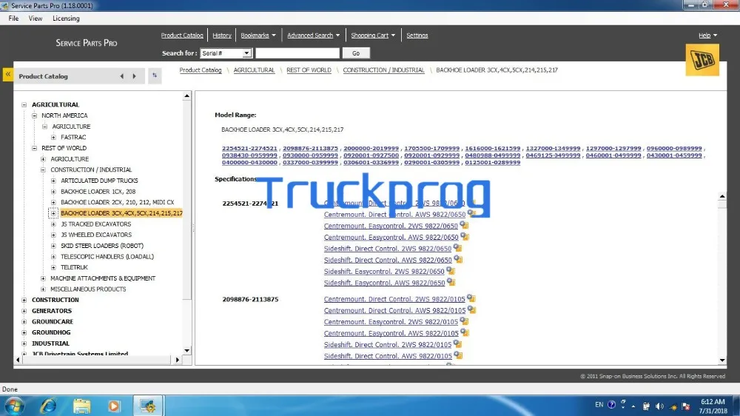Go forward with the Product Catalog right arrow
The width and height of the screenshot is (740, 416).
[134, 76]
